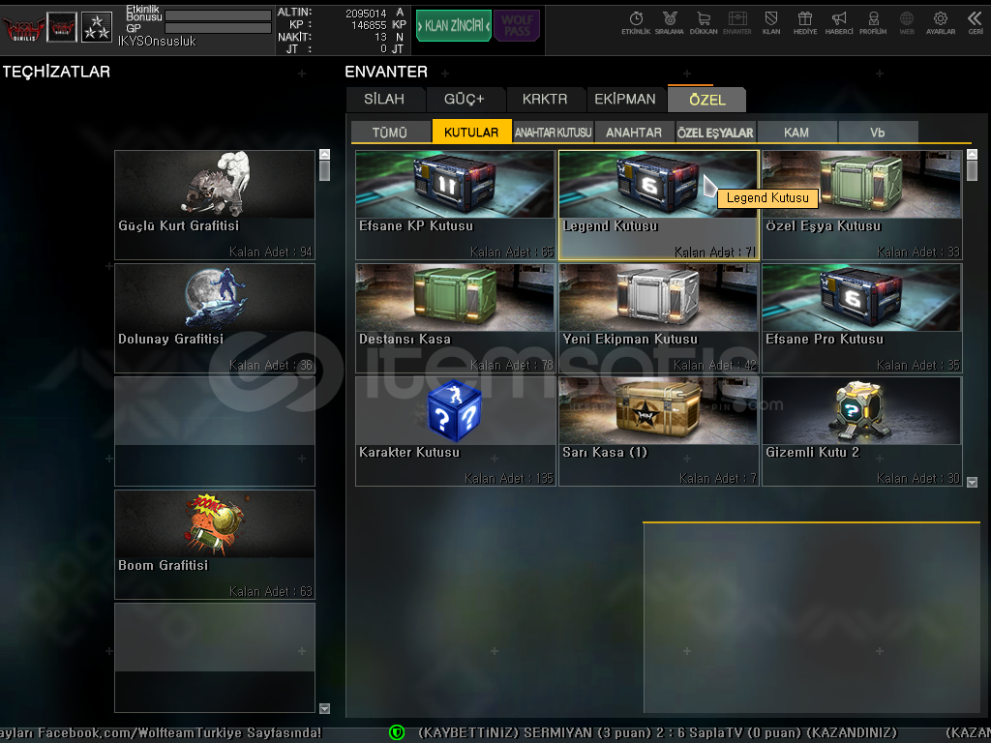The image size is (991, 743).
Task: Click inventory scrollbar down arrow
Action: [972, 482]
